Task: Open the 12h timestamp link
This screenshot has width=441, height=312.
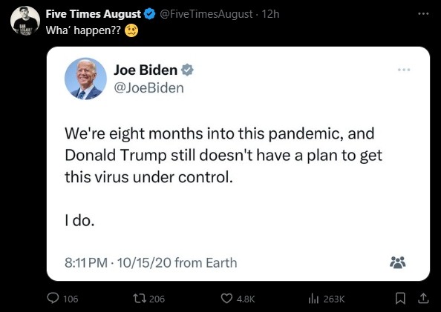Action: tap(270, 14)
